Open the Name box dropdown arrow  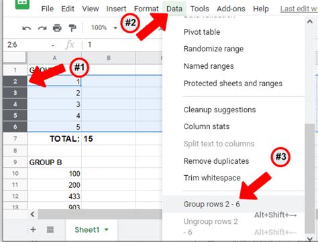click(53, 45)
